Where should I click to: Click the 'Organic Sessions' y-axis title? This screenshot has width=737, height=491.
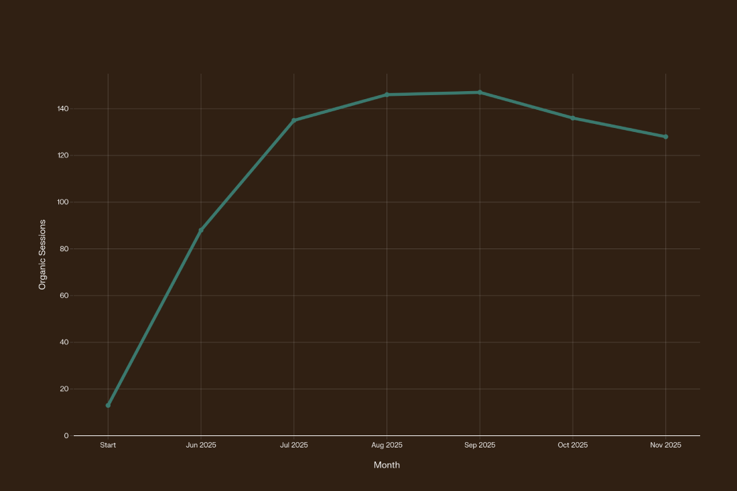click(x=42, y=255)
